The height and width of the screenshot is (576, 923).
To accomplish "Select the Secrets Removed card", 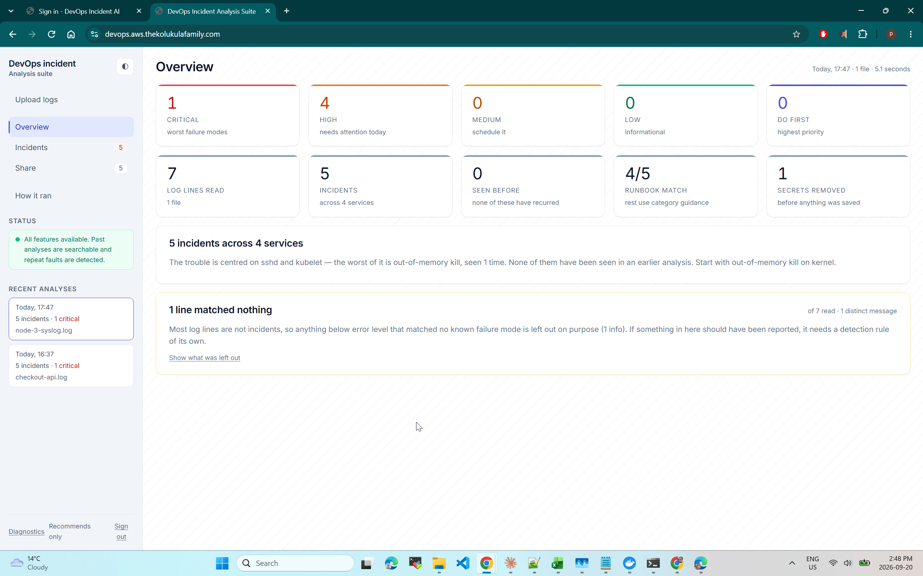I will (x=838, y=186).
